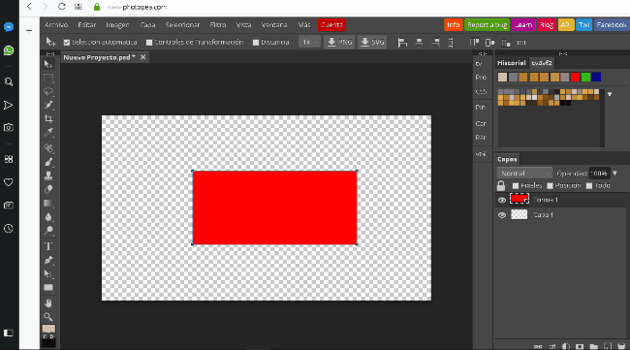Image resolution: width=630 pixels, height=350 pixels.
Task: Choose the Path Selection tool
Action: [48, 274]
